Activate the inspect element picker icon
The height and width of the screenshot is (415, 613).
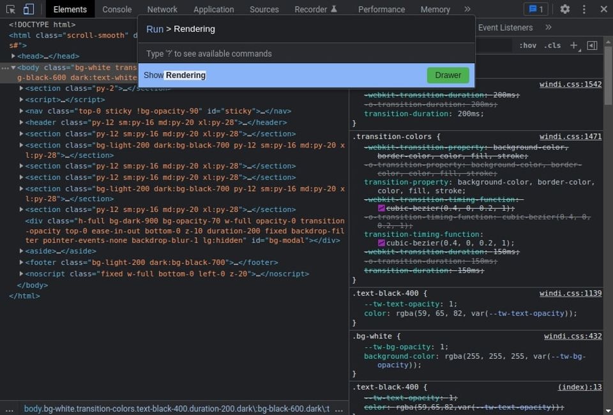tap(11, 10)
